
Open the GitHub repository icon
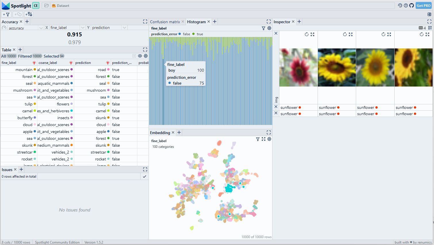pyautogui.click(x=412, y=5)
